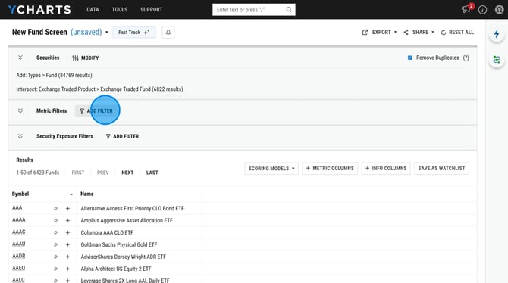Select Columbia AAA CLO ETF name

pyautogui.click(x=107, y=232)
